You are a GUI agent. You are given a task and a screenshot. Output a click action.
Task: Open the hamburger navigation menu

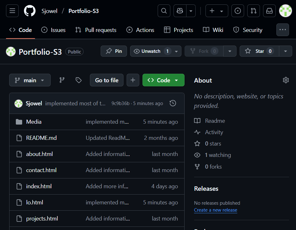point(12,11)
